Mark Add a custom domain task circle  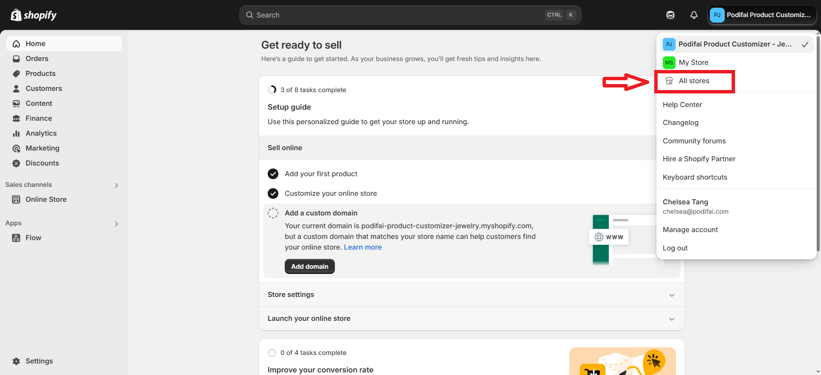point(273,213)
